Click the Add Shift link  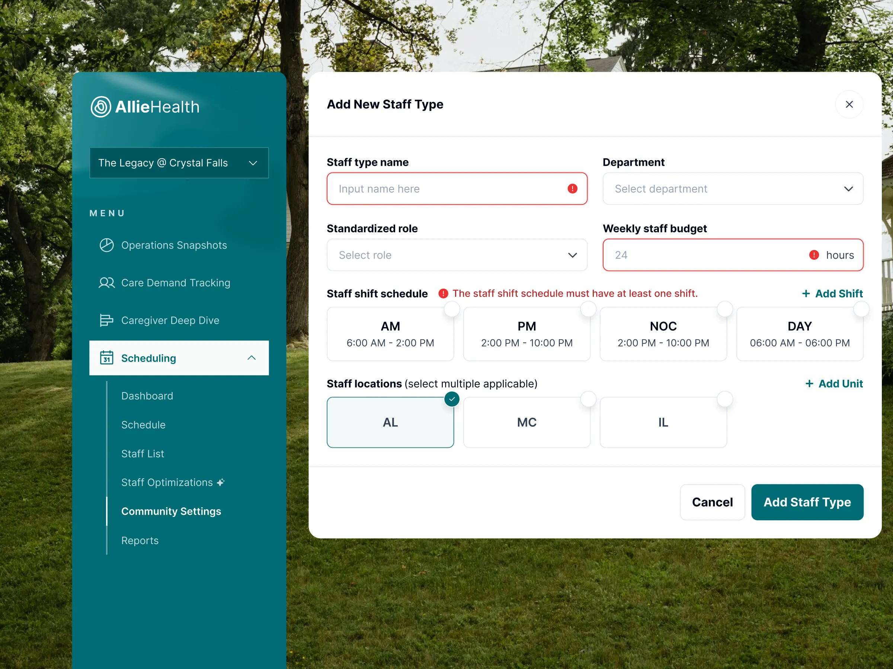coord(832,294)
